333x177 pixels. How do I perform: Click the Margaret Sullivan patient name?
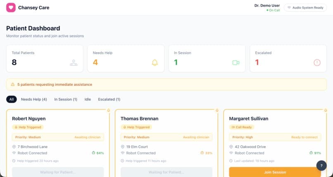(249, 118)
